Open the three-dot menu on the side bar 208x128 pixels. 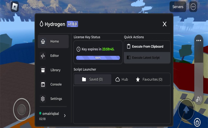199,40
